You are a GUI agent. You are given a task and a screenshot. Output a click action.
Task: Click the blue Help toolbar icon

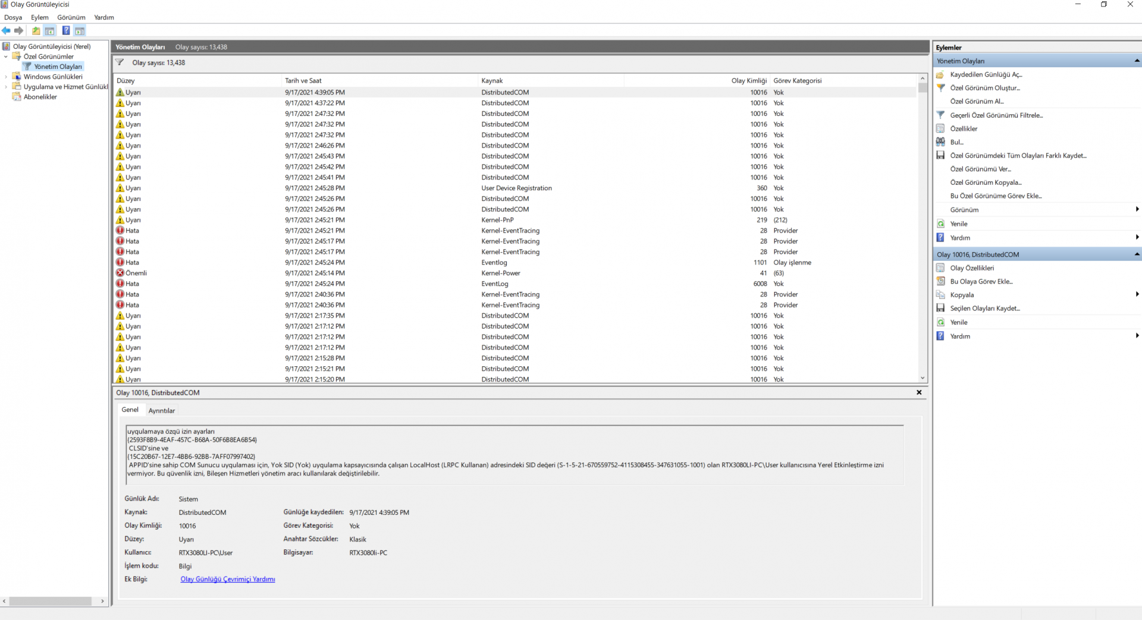coord(66,30)
